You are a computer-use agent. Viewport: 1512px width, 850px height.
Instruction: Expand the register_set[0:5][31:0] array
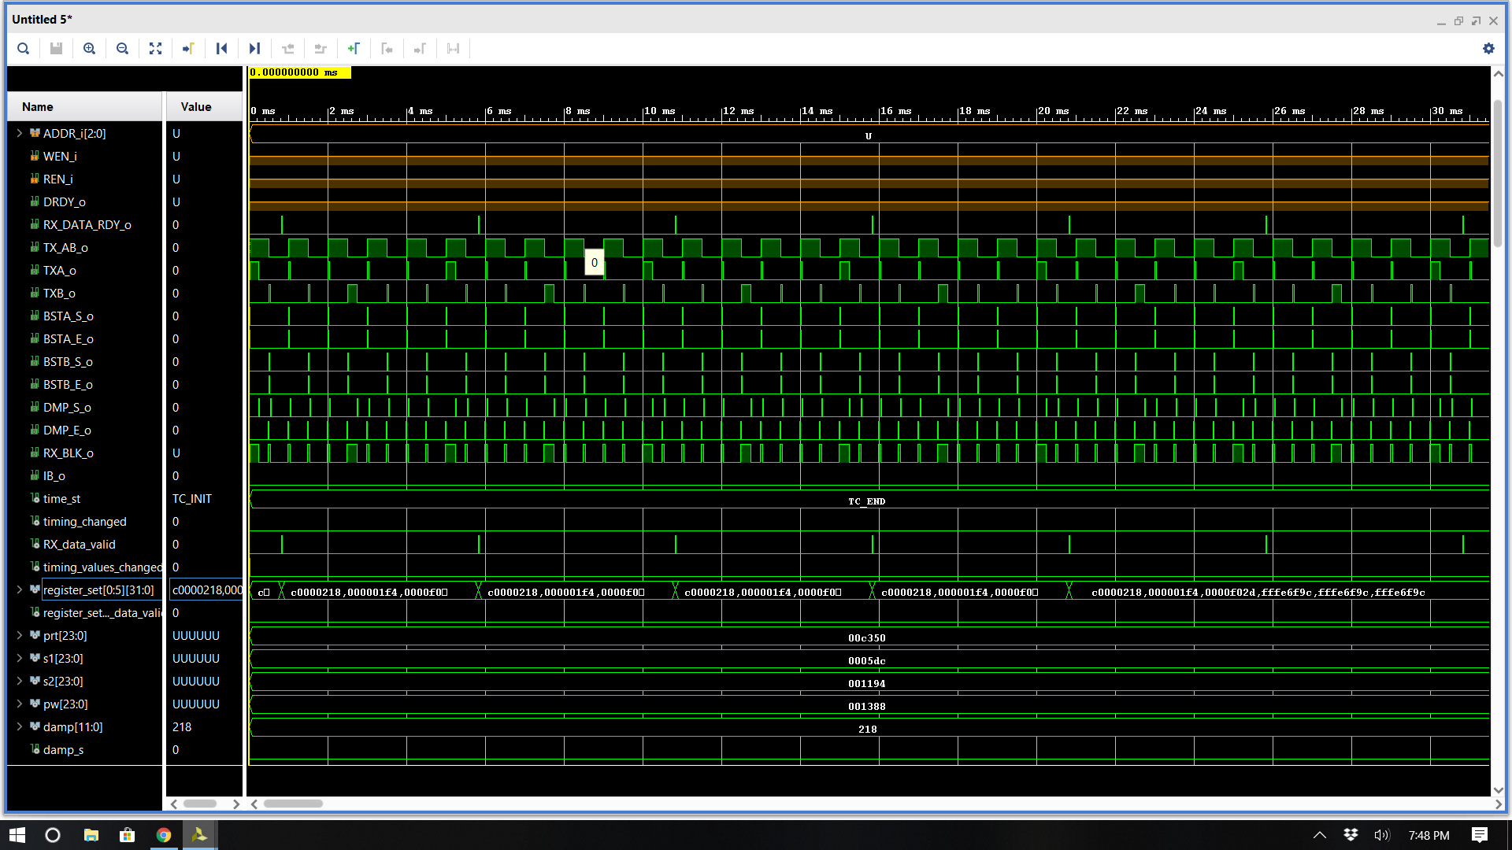pos(19,589)
